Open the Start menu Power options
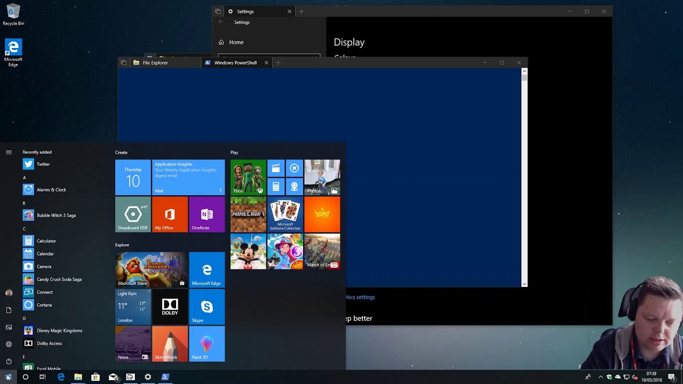This screenshot has width=683, height=384. tap(9, 362)
